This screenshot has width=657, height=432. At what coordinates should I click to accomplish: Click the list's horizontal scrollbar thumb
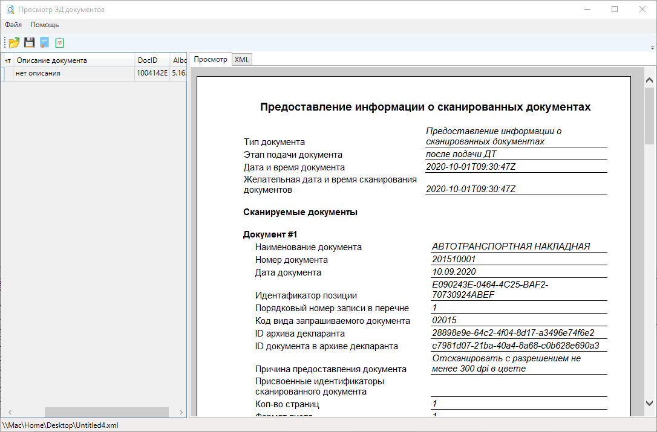point(106,412)
